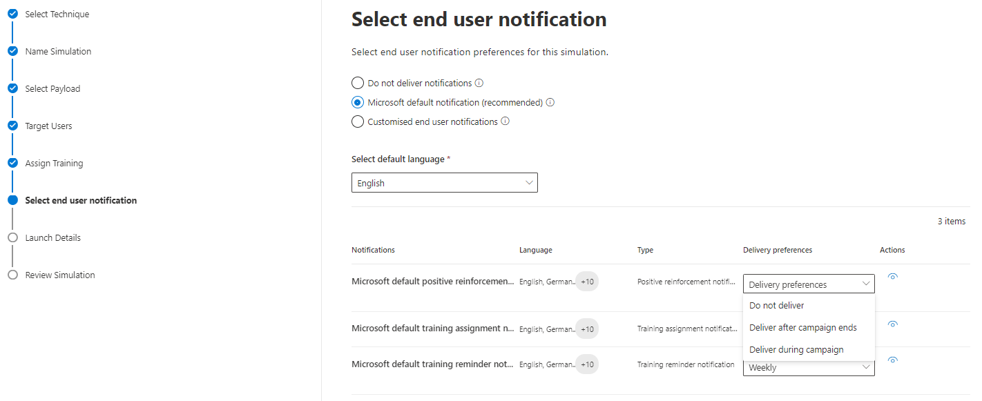Select 'Deliver during campaign' from the list
This screenshot has width=982, height=401.
tap(796, 349)
